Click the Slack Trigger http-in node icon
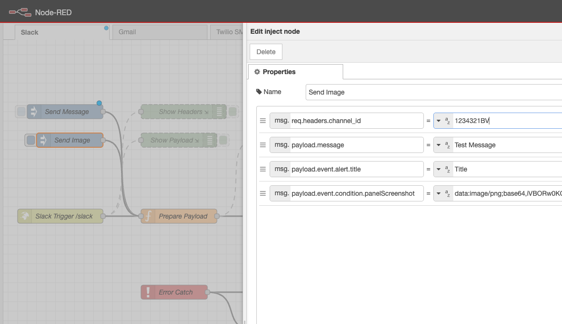 [x=25, y=216]
